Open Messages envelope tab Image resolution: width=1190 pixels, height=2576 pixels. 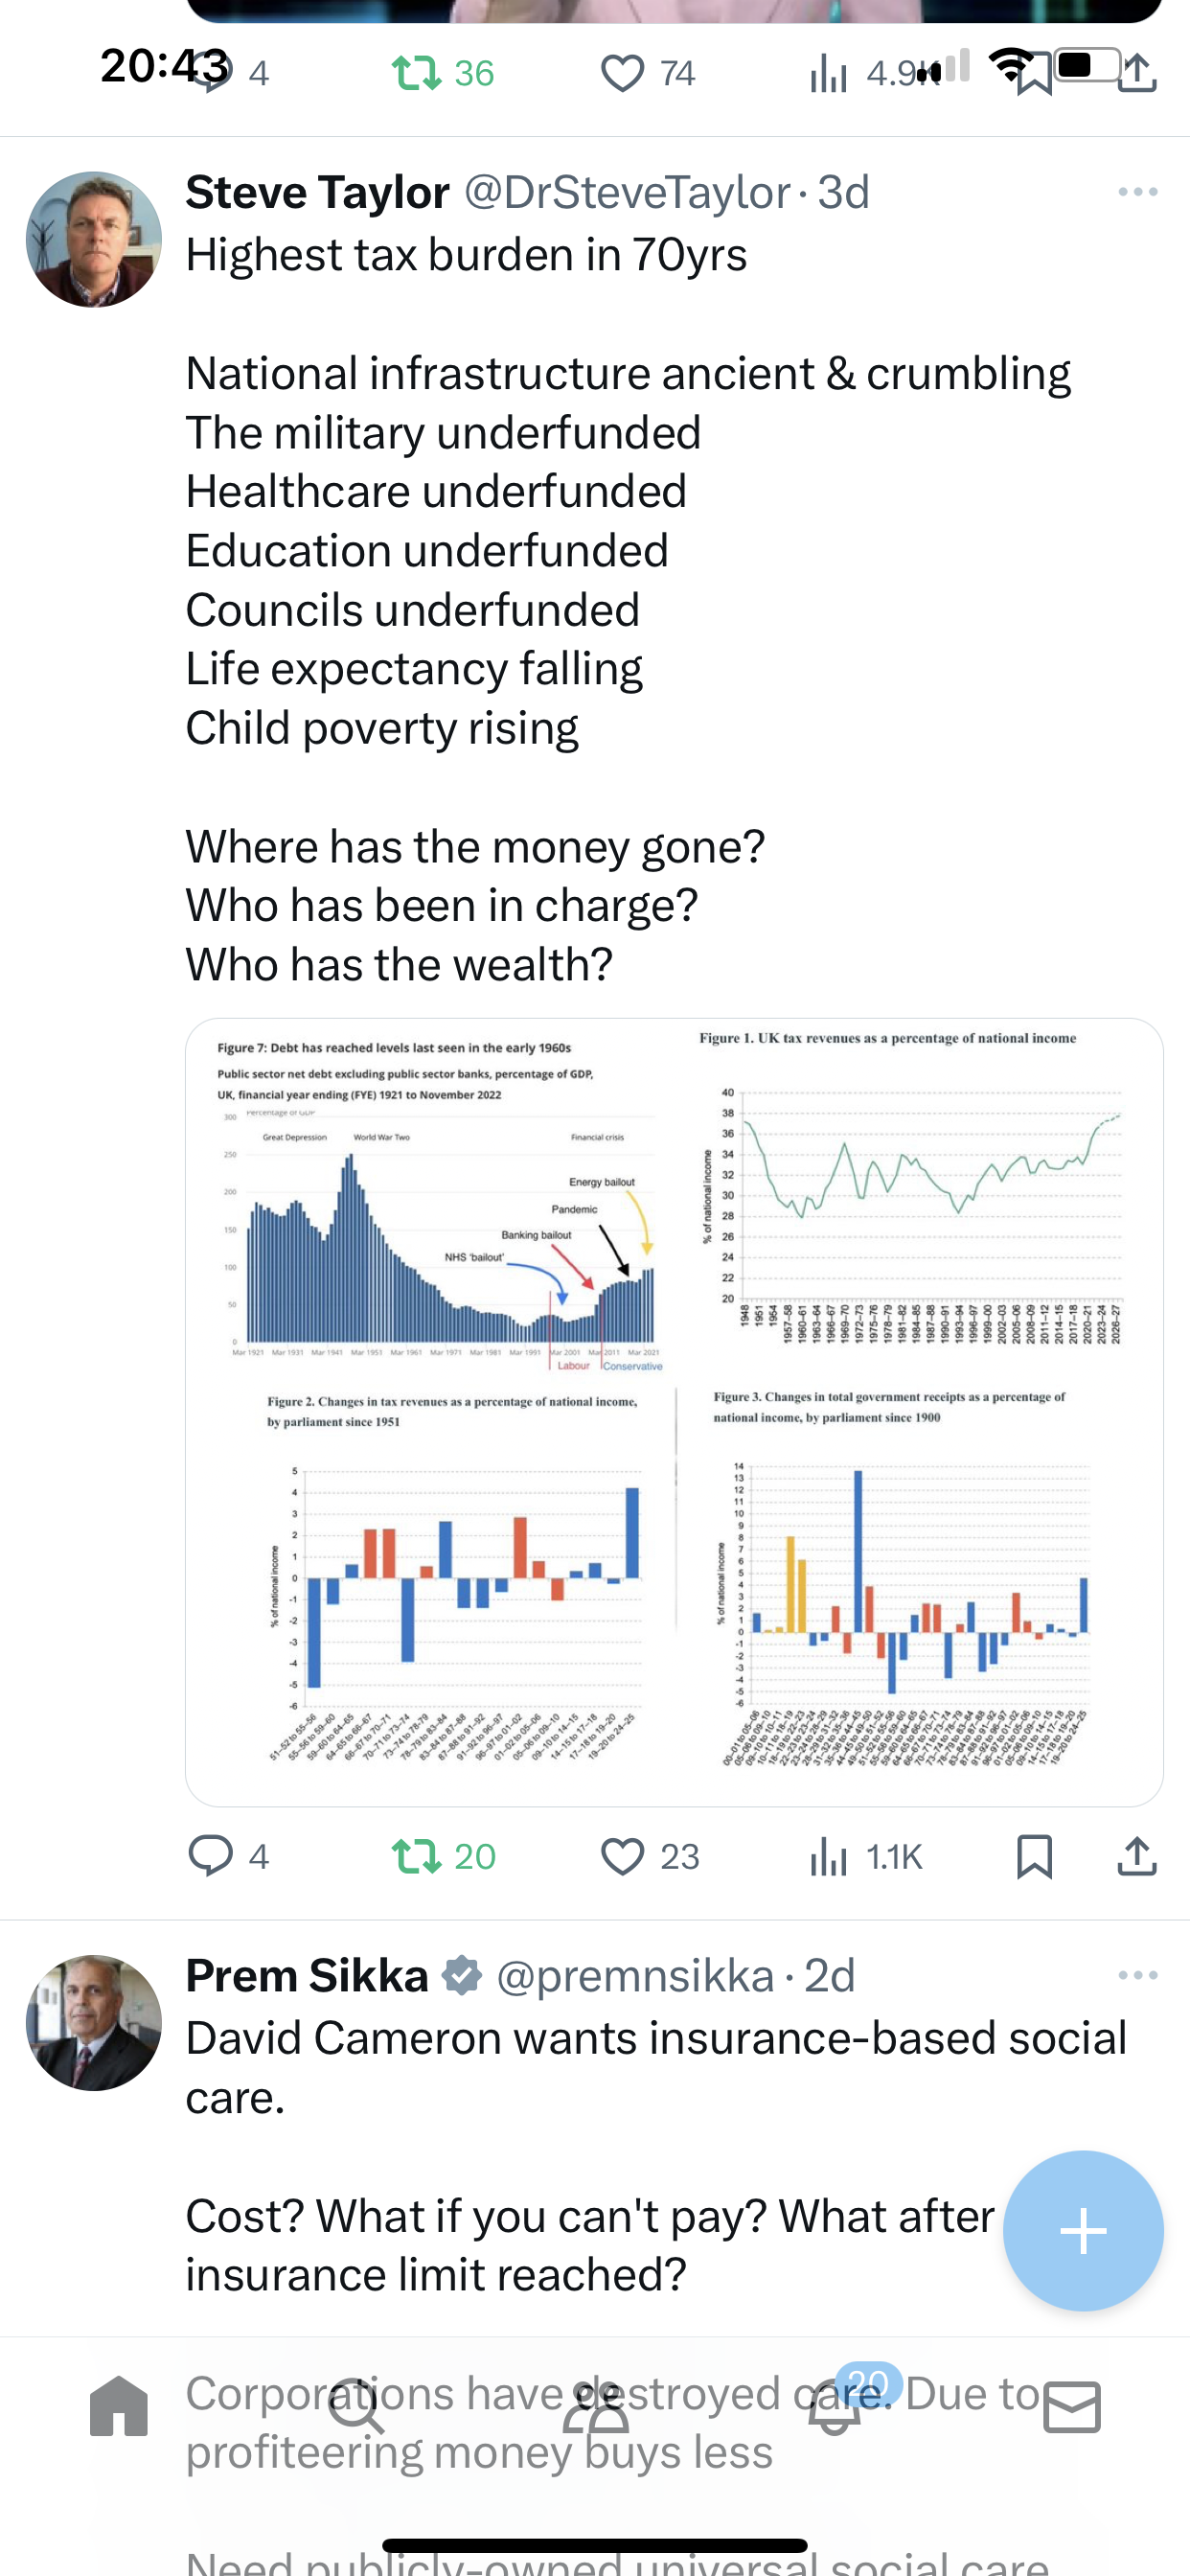pyautogui.click(x=1072, y=2406)
